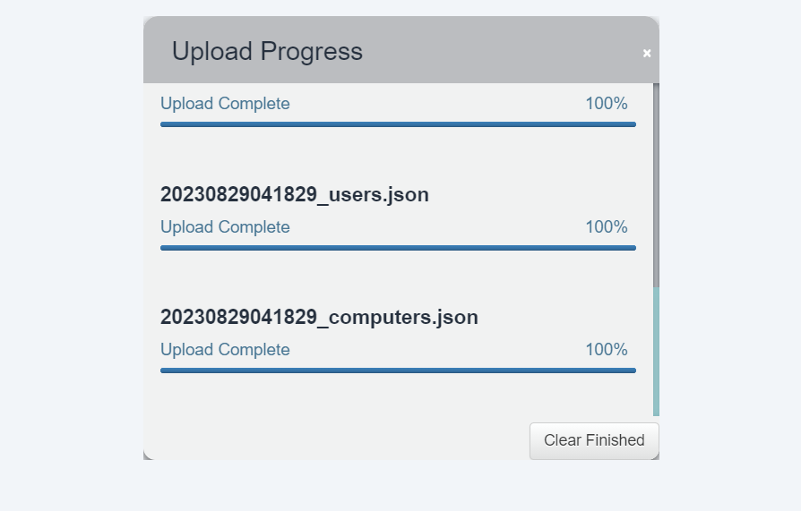Close the Upload Progress dialog
The width and height of the screenshot is (801, 511).
[x=647, y=54]
